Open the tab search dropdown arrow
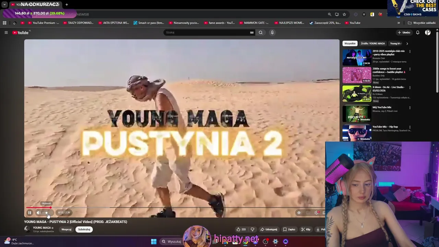 tap(4, 4)
